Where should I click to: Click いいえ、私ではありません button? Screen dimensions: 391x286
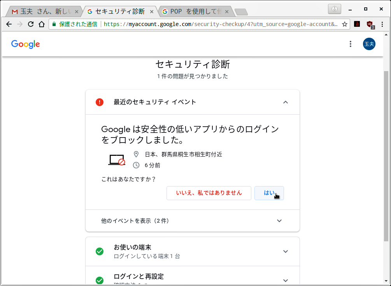click(209, 193)
